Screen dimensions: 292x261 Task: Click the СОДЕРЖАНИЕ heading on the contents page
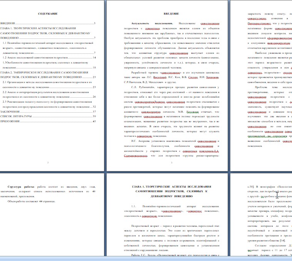tap(48, 14)
